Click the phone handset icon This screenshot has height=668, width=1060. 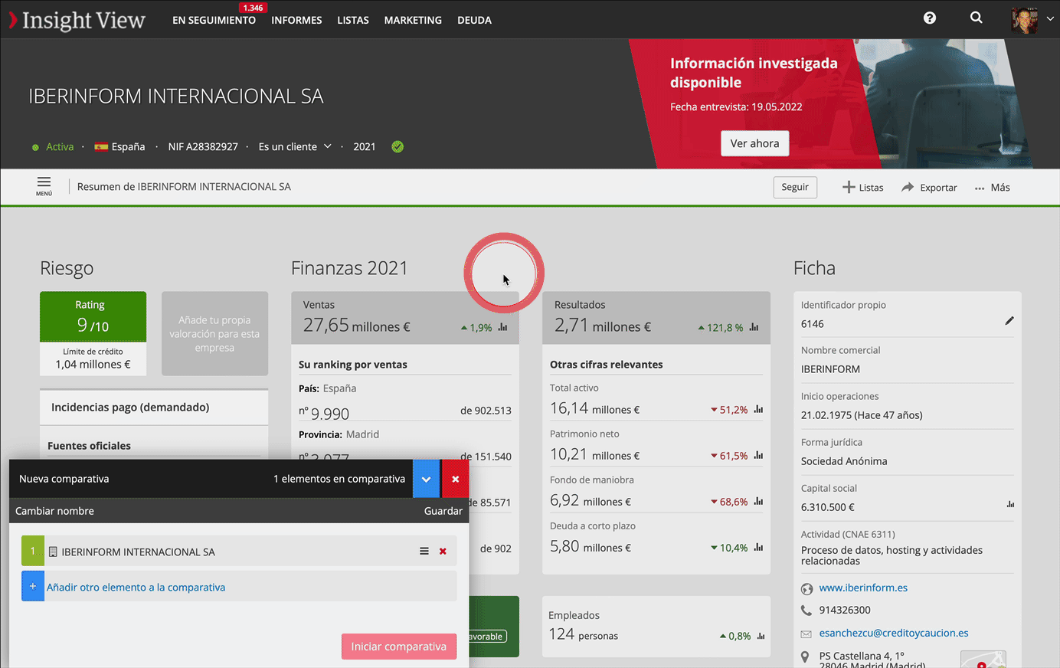point(806,611)
